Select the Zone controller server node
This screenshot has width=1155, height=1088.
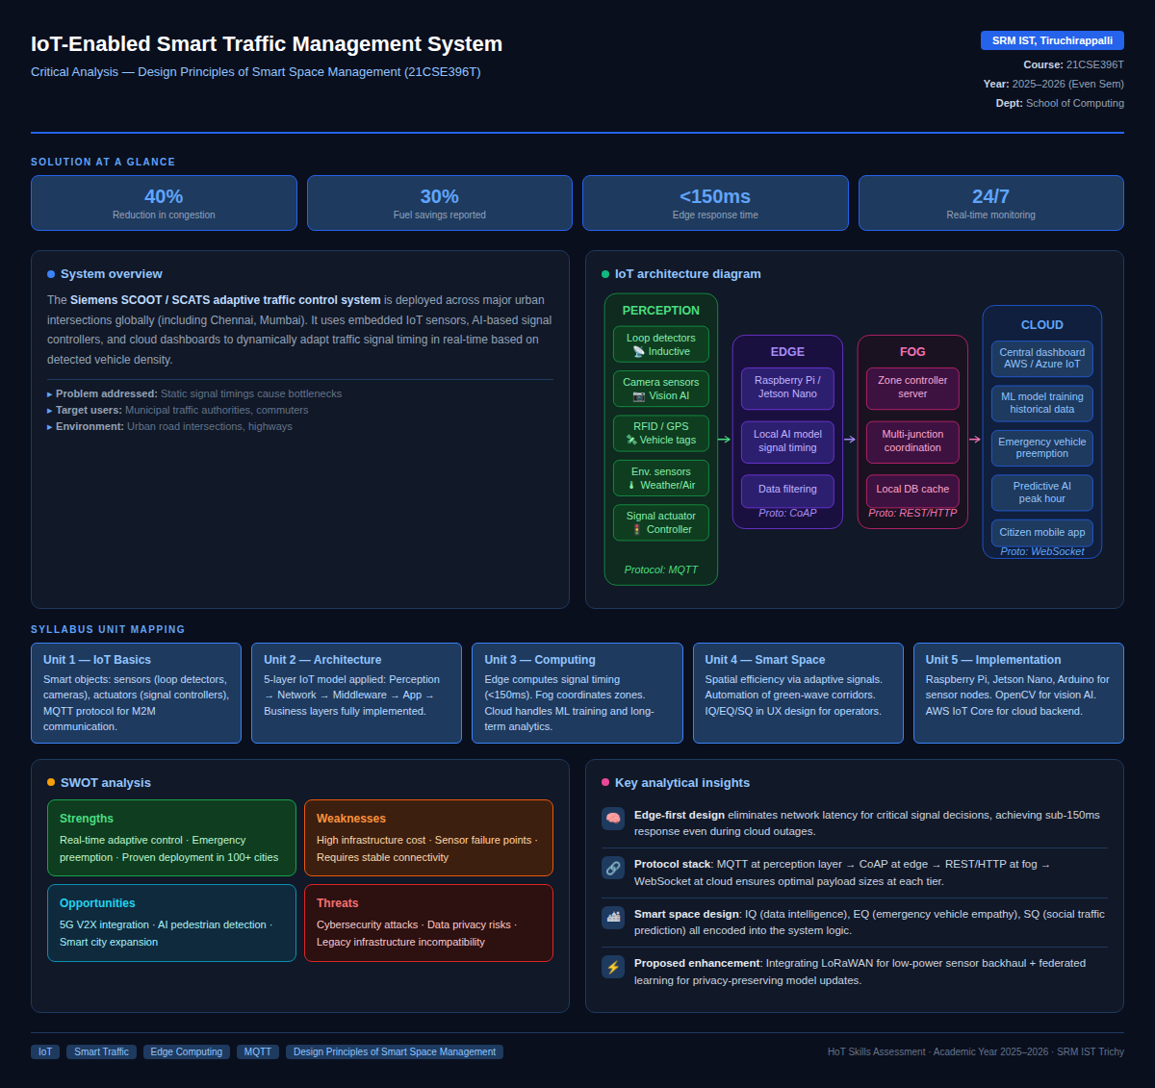click(x=912, y=388)
